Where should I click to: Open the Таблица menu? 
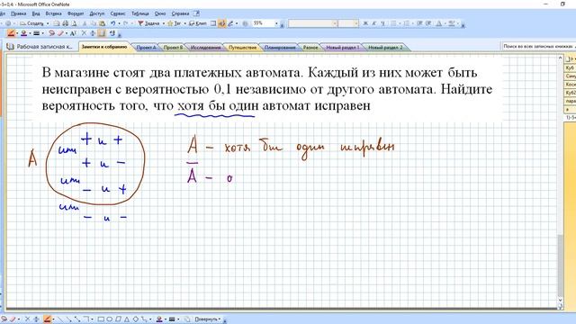(140, 13)
